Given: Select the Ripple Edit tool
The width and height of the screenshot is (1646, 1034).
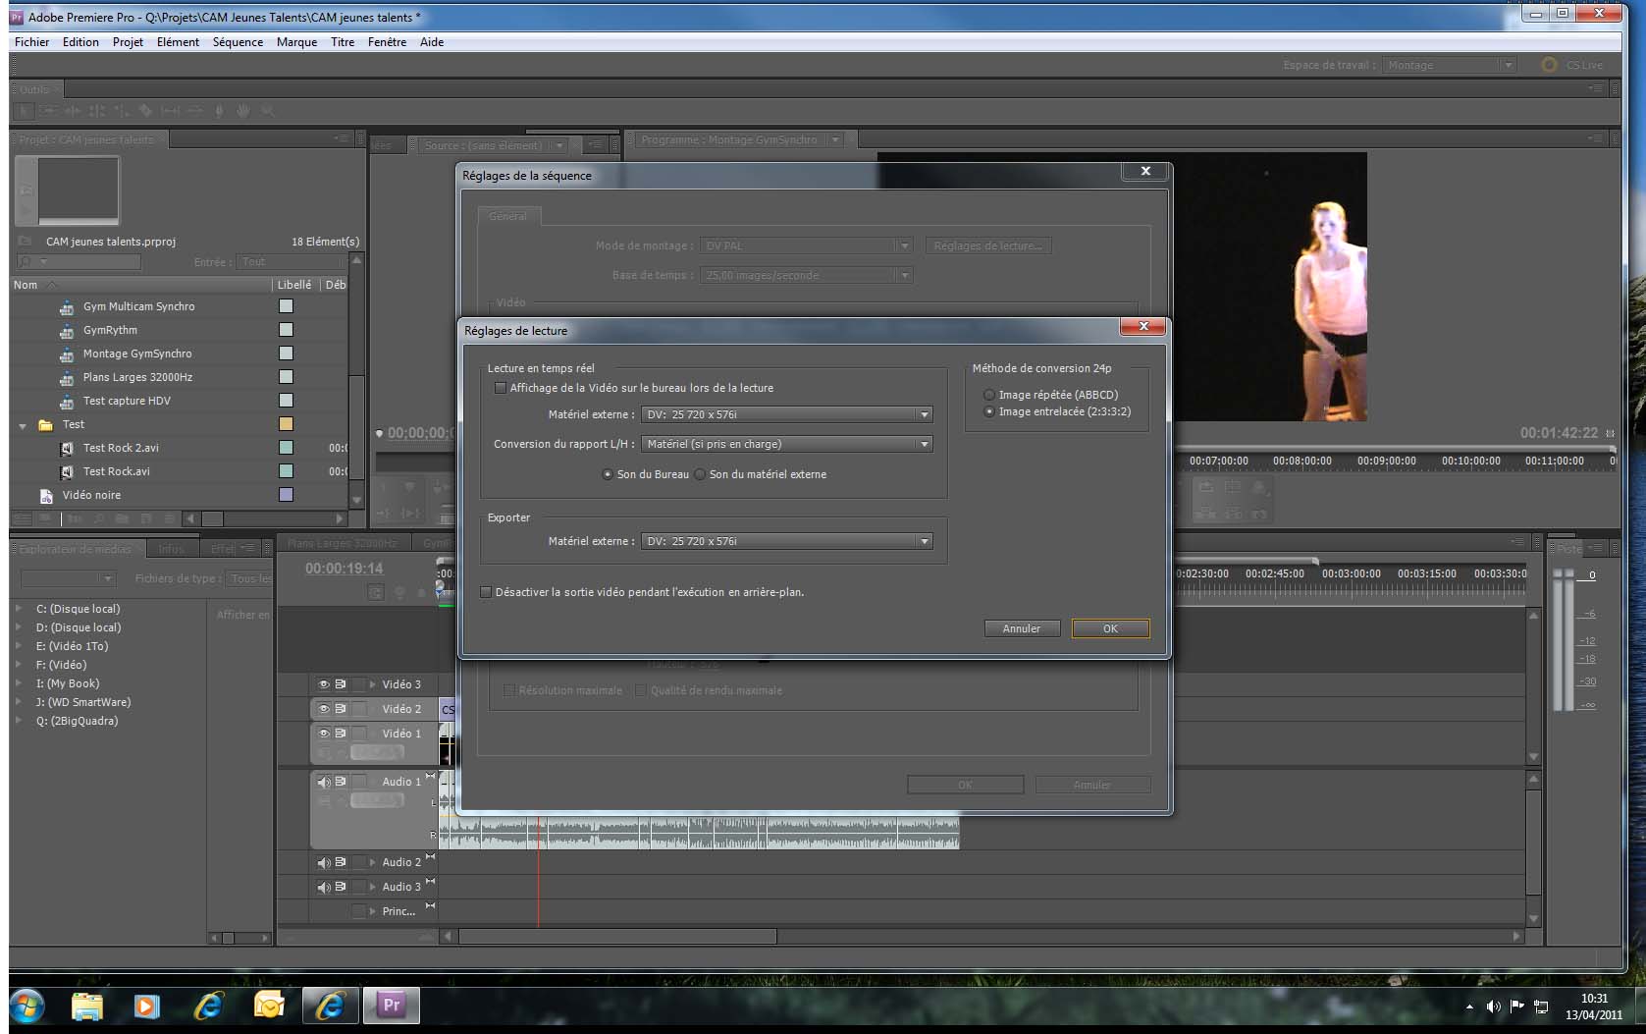Looking at the screenshot, I should [x=72, y=111].
